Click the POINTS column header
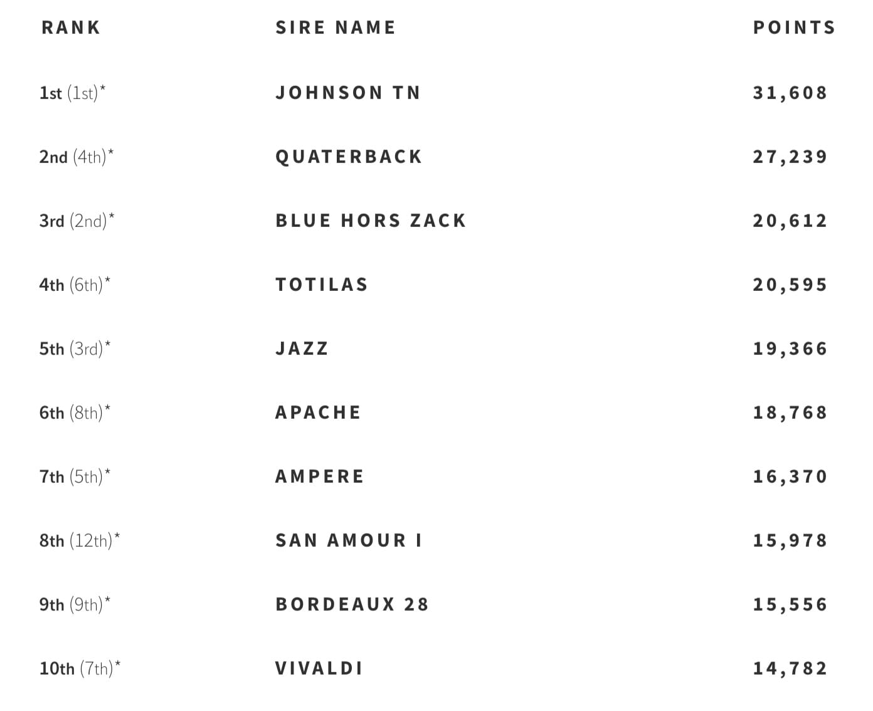873x711 pixels. pyautogui.click(x=794, y=28)
